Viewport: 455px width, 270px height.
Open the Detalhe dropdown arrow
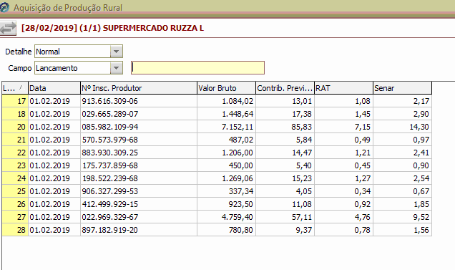coord(117,52)
